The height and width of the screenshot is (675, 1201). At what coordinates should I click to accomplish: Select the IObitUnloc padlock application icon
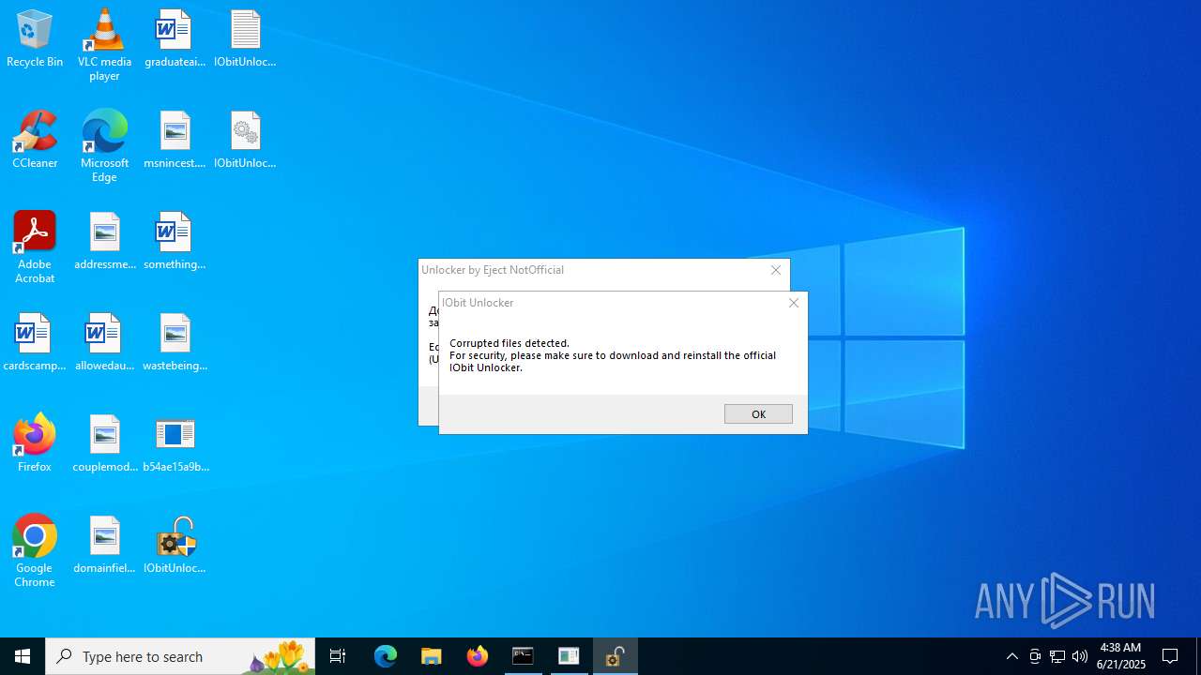point(175,546)
